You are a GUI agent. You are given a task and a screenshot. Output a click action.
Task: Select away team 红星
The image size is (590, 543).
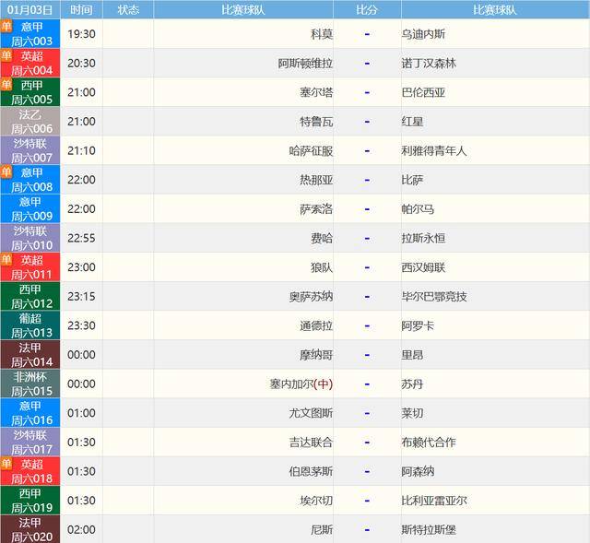[412, 122]
